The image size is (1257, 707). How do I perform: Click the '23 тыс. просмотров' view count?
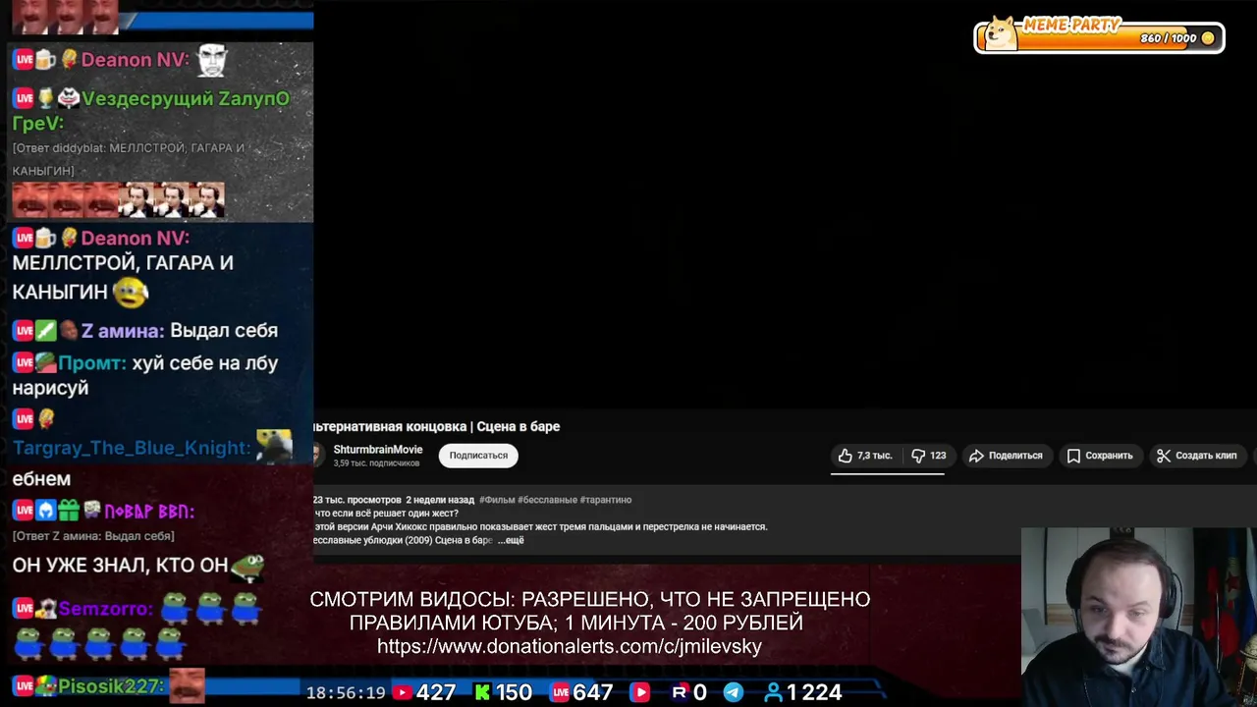pos(357,500)
